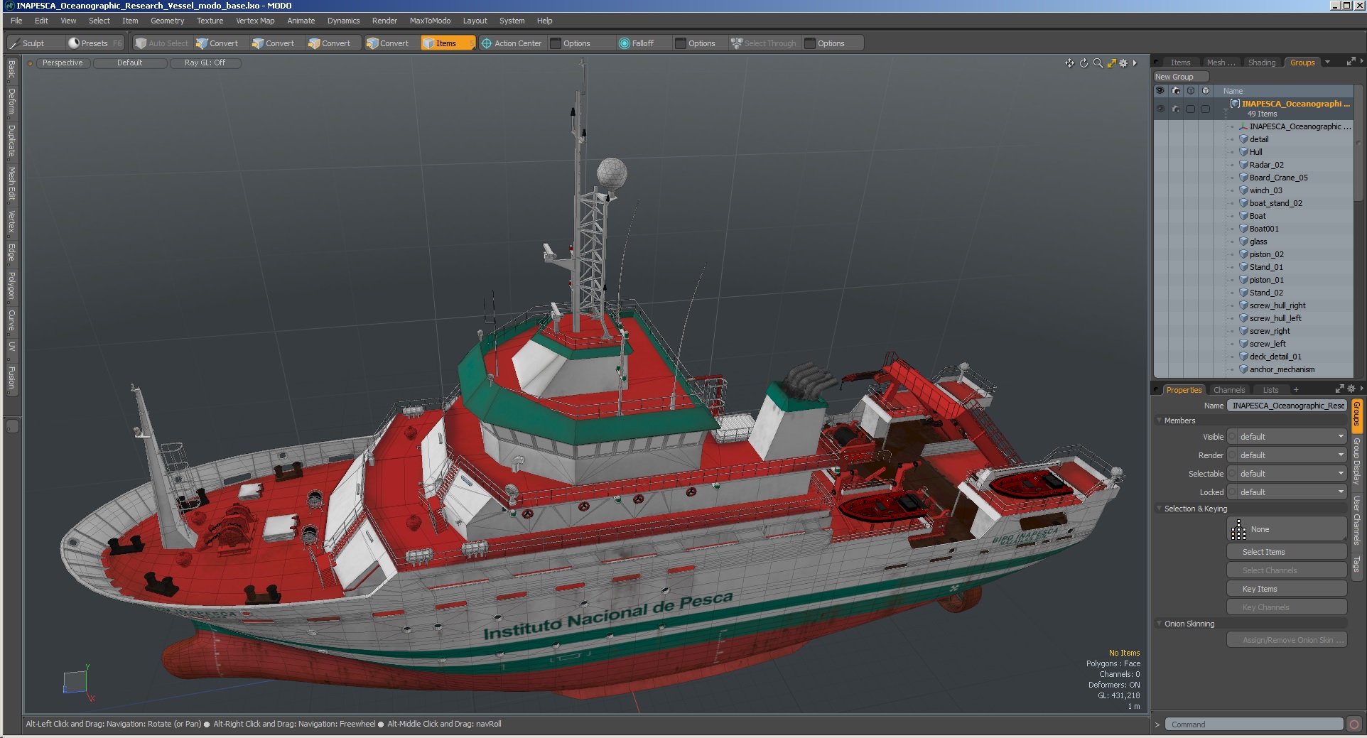Toggle Select Through Options checkbox
Viewport: 1367px width, 738px height.
pos(810,43)
